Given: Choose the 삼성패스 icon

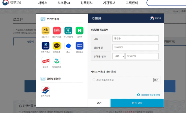Looking at the screenshot, I should [79, 46].
